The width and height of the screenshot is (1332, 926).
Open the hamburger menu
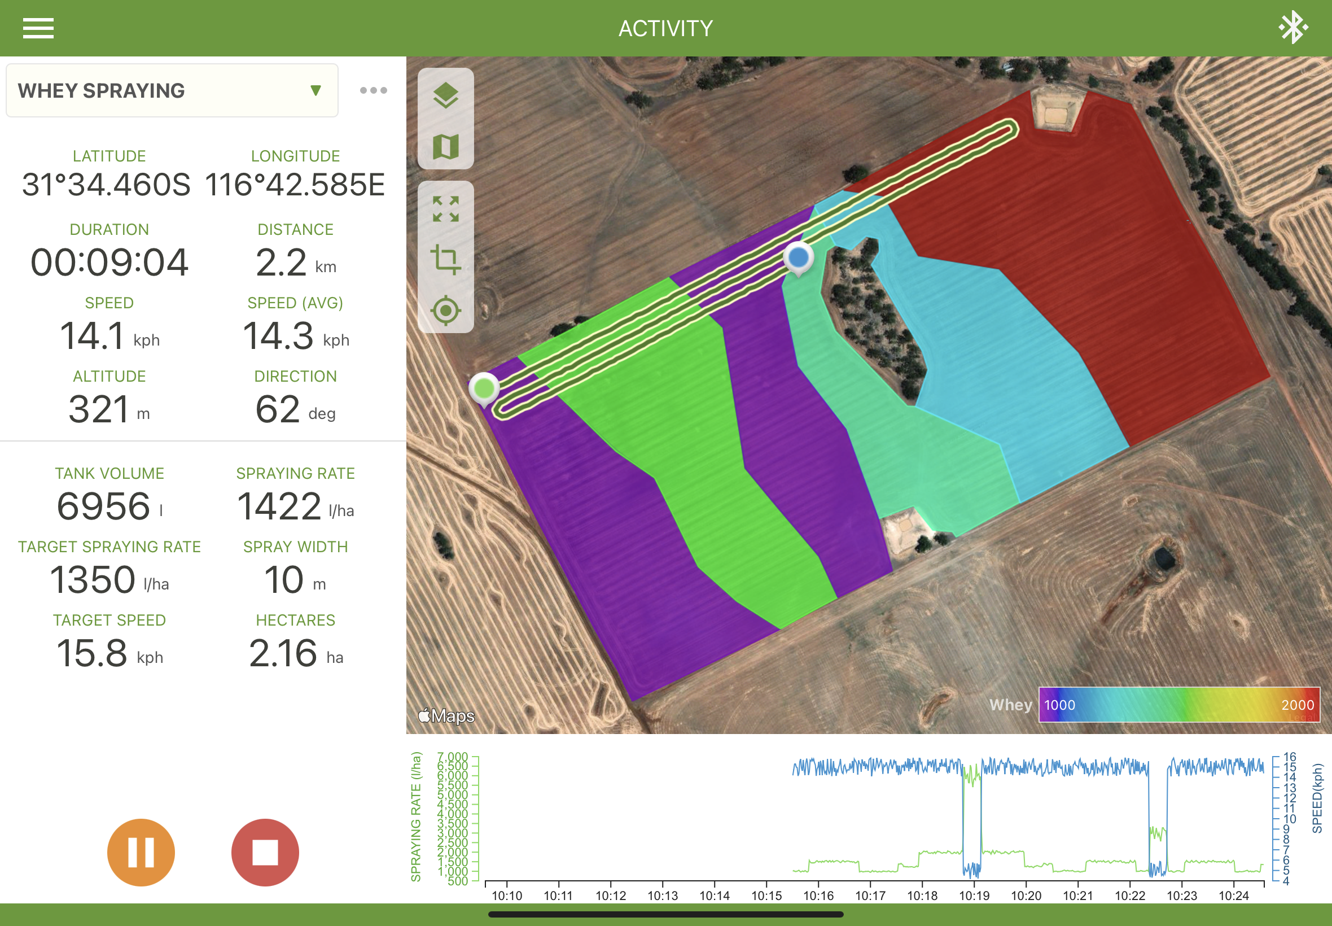click(38, 28)
